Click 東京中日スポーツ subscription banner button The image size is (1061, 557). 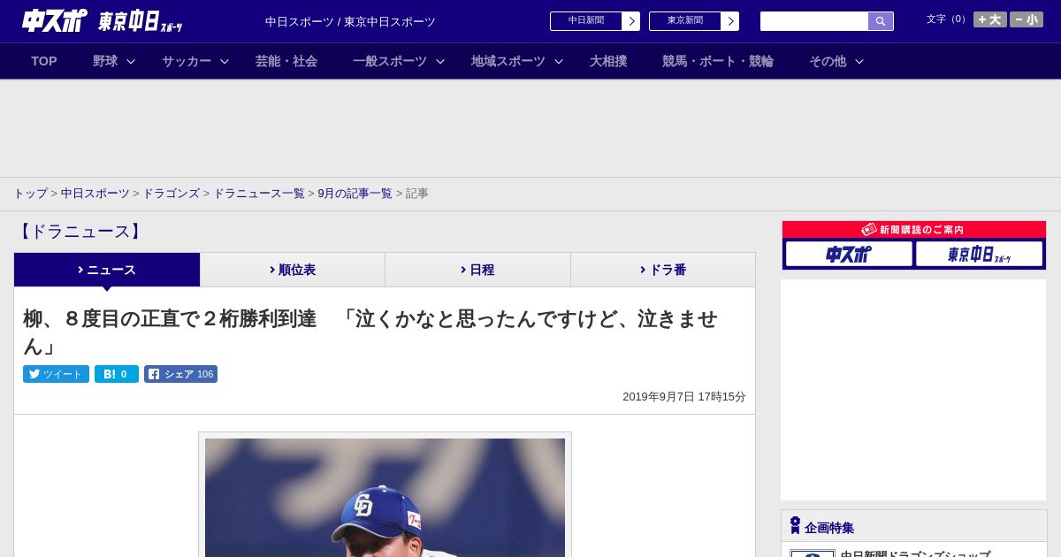pyautogui.click(x=979, y=254)
